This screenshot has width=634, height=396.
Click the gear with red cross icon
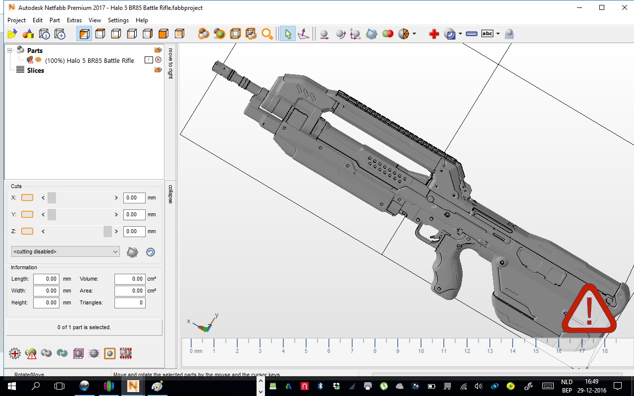15,353
